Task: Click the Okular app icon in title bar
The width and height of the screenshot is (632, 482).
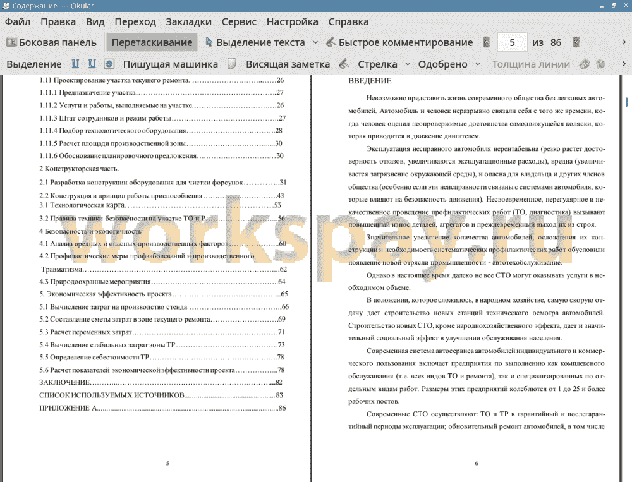Action: pos(6,6)
